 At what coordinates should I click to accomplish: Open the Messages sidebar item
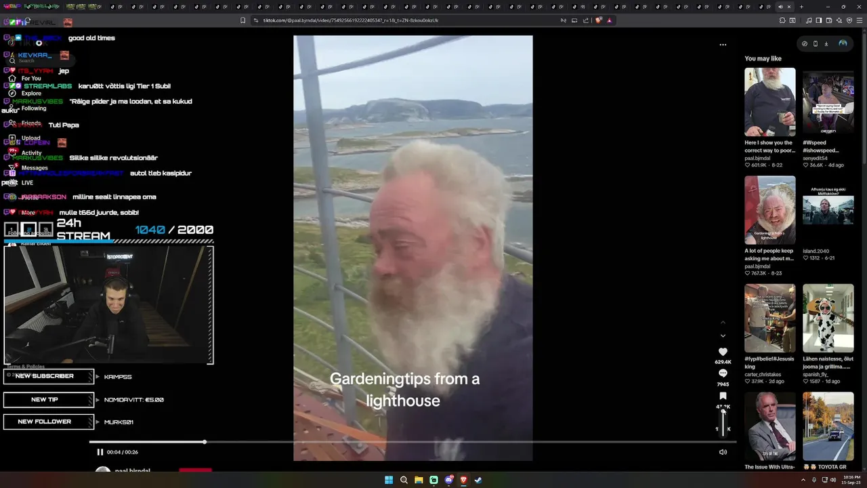pos(28,167)
